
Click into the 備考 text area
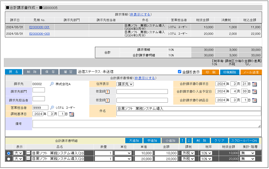click(146, 124)
